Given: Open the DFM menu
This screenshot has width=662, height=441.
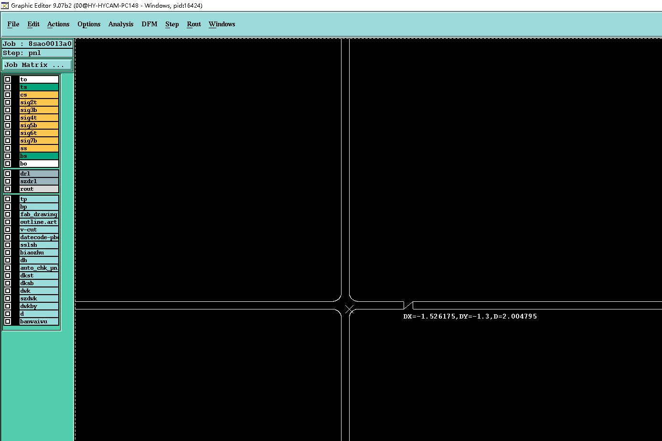Looking at the screenshot, I should pos(149,24).
